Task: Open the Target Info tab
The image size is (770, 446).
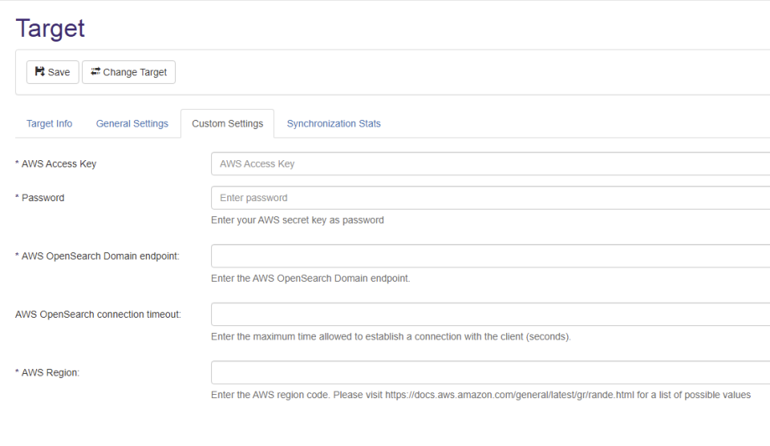Action: tap(49, 123)
